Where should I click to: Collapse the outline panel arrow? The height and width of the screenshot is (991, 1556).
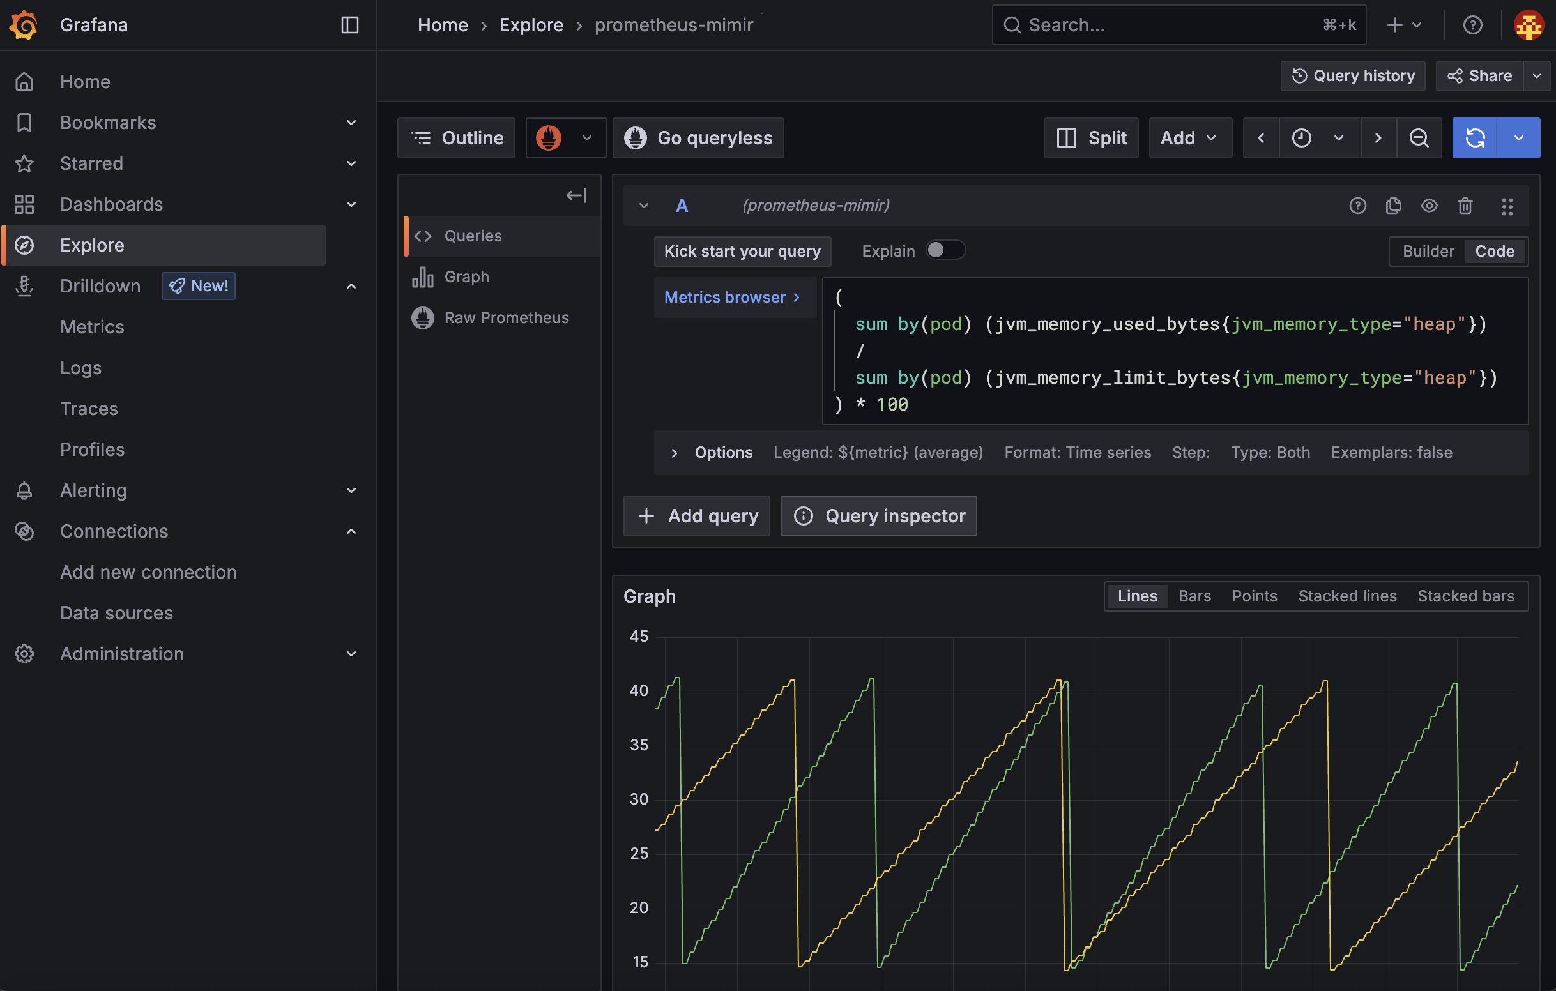pyautogui.click(x=576, y=195)
